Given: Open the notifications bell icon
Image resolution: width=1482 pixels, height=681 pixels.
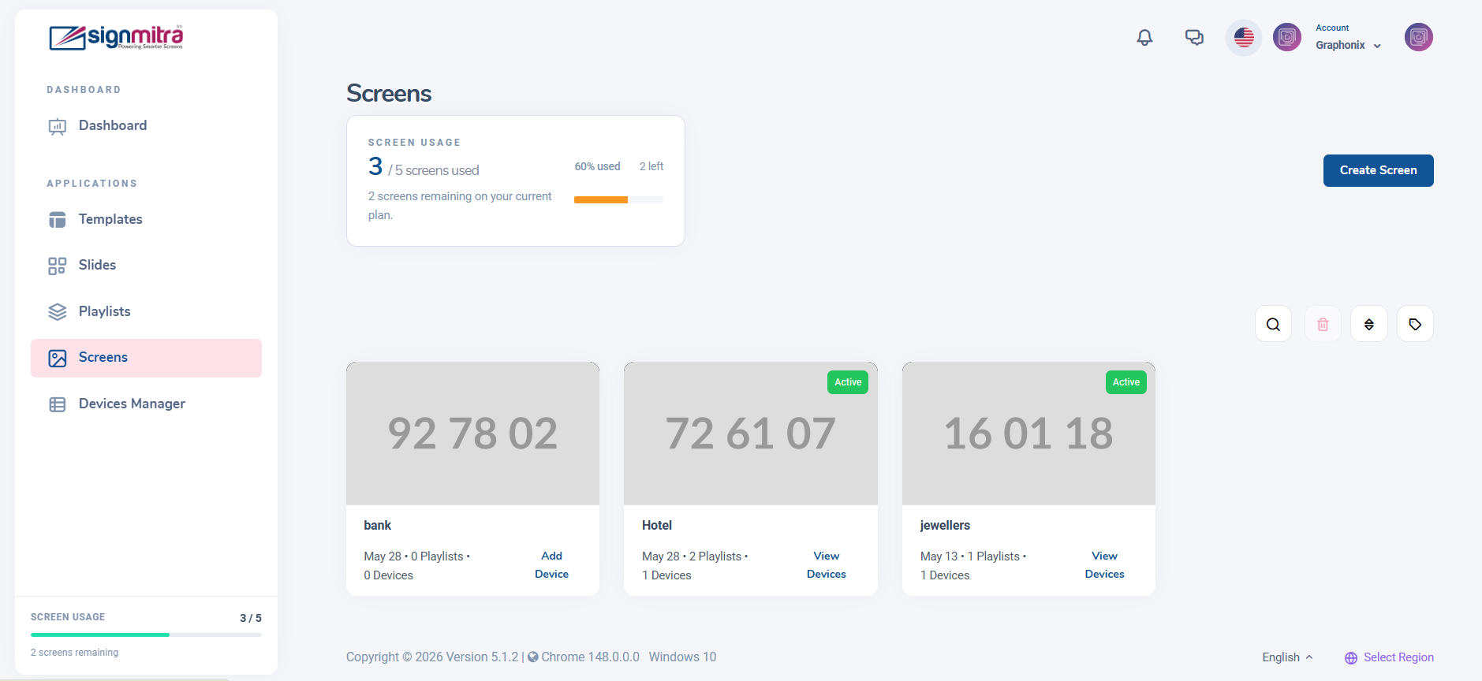Looking at the screenshot, I should click(x=1144, y=37).
